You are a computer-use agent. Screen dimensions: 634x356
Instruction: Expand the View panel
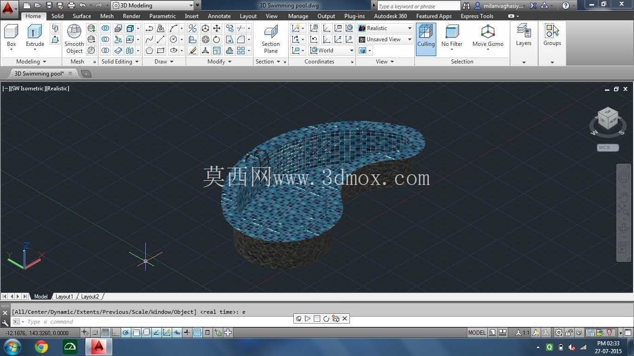385,62
